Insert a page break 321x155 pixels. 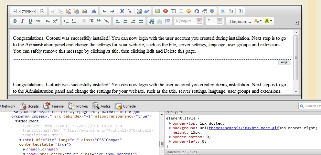[204, 11]
